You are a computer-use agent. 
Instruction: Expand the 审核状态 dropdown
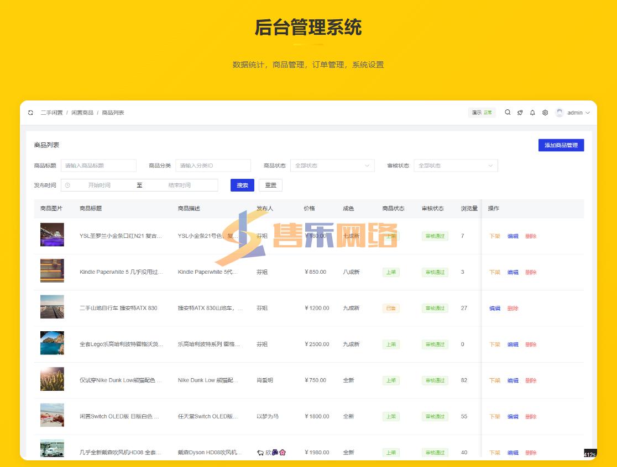455,166
